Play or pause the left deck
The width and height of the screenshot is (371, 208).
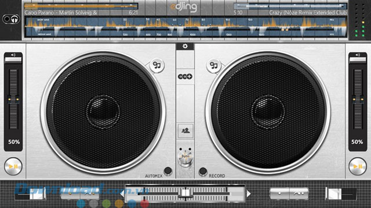pos(13,166)
